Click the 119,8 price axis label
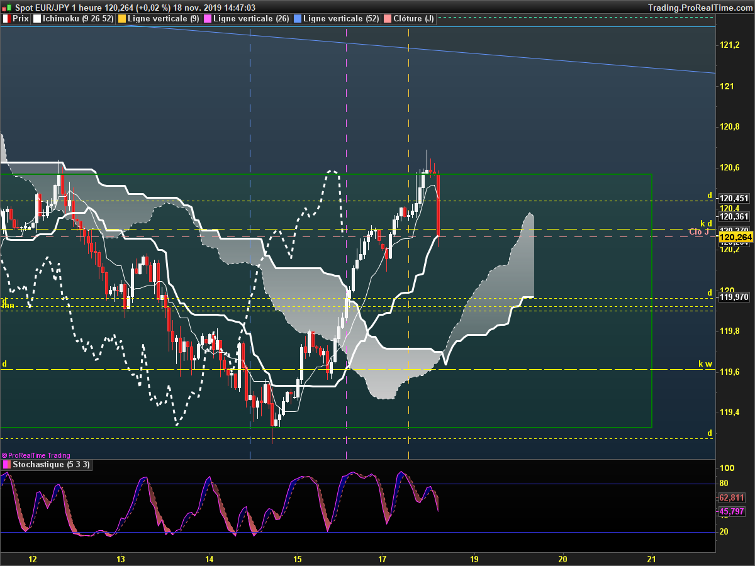 coord(729,331)
